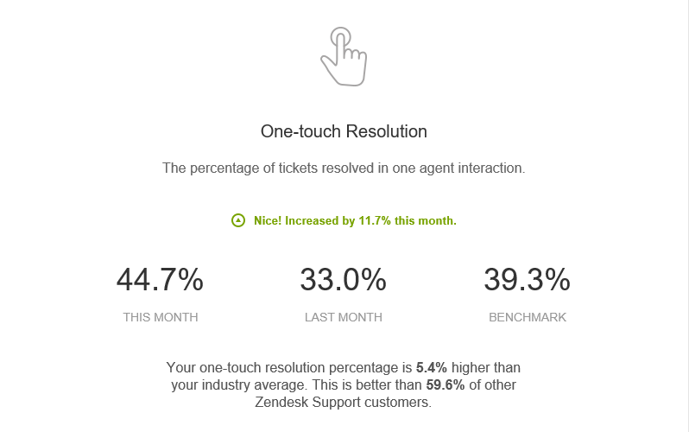Click the bold 59.6% figure
The height and width of the screenshot is (432, 689).
[446, 384]
